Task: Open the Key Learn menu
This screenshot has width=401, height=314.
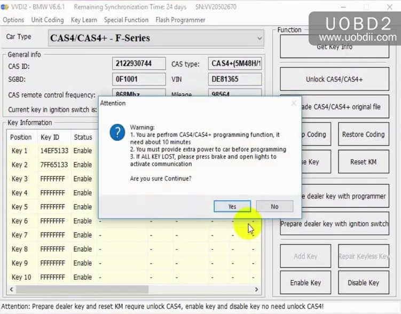Action: pos(84,20)
